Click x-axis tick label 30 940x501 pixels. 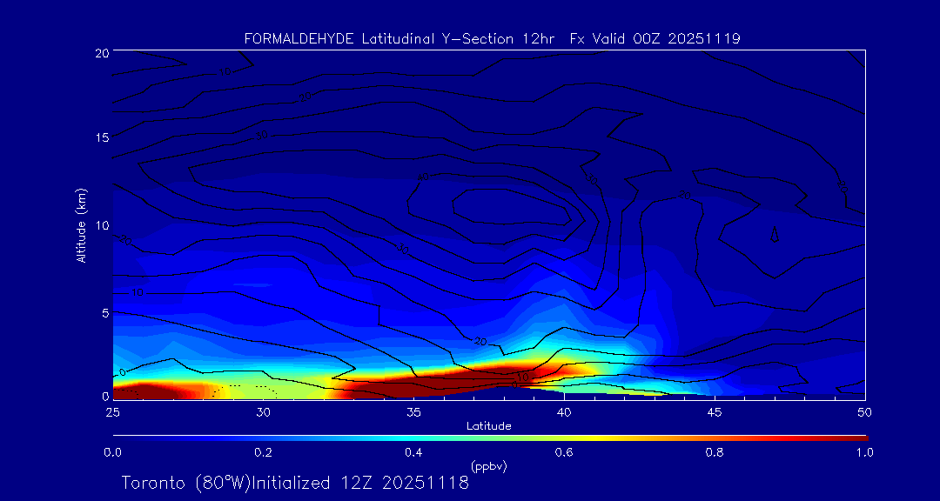263,412
